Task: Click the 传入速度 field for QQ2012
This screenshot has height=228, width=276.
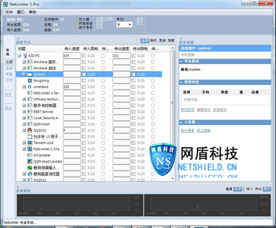Action: point(72,130)
